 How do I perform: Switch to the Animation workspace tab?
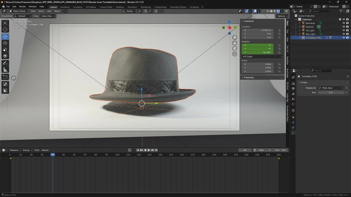point(132,7)
